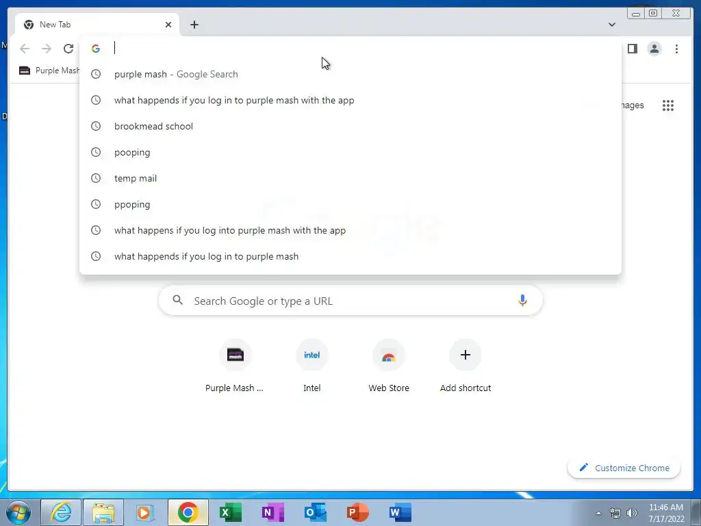The image size is (701, 526).
Task: Select the New Tab tab
Action: pos(97,25)
